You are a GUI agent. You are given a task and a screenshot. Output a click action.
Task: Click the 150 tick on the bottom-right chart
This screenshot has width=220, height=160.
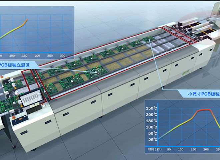[x=193, y=149]
